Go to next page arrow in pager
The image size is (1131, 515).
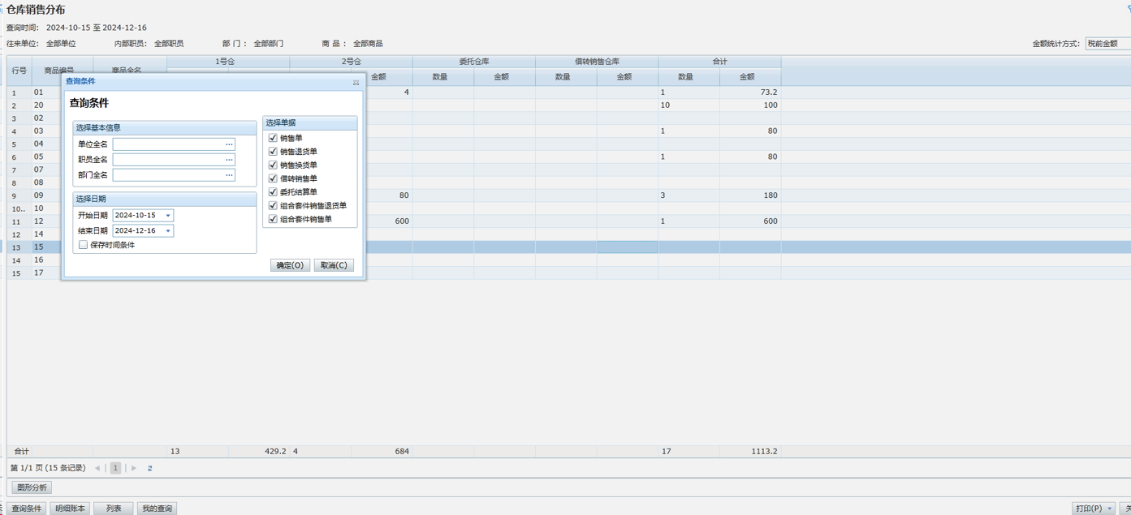click(134, 468)
